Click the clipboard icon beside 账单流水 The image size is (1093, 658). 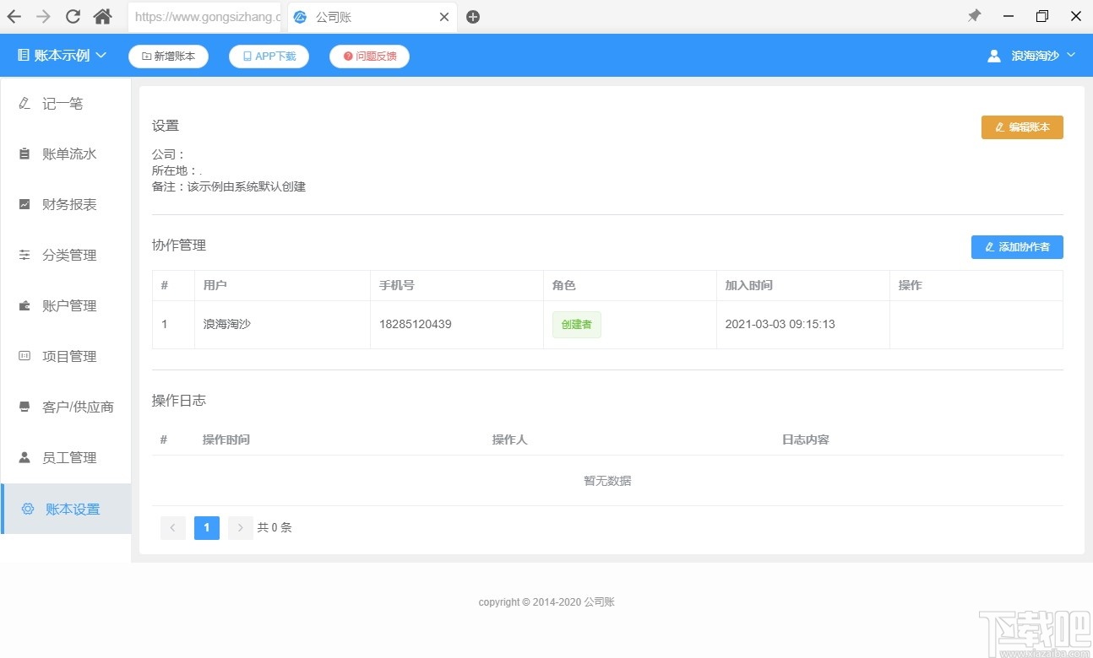(x=24, y=154)
